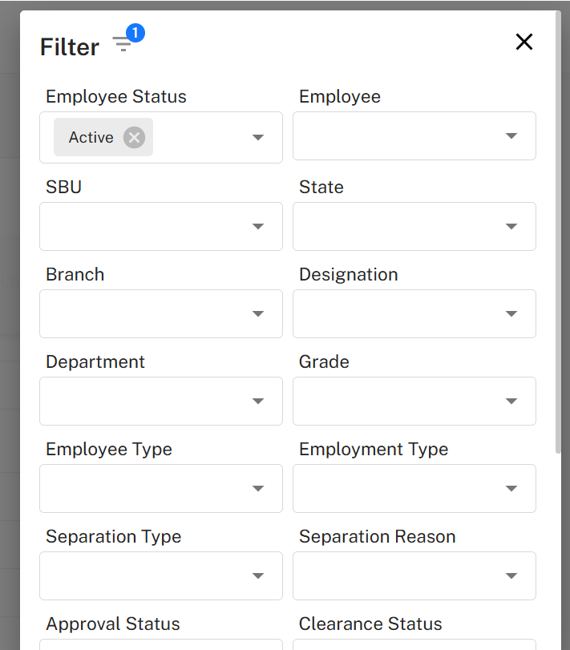Open the Employee Status dropdown arrow
Image resolution: width=570 pixels, height=650 pixels.
258,138
